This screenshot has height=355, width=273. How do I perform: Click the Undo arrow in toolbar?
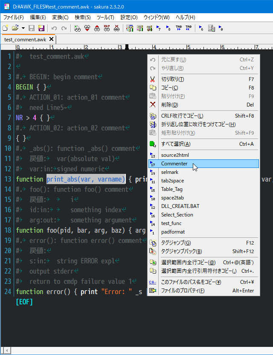click(x=54, y=28)
